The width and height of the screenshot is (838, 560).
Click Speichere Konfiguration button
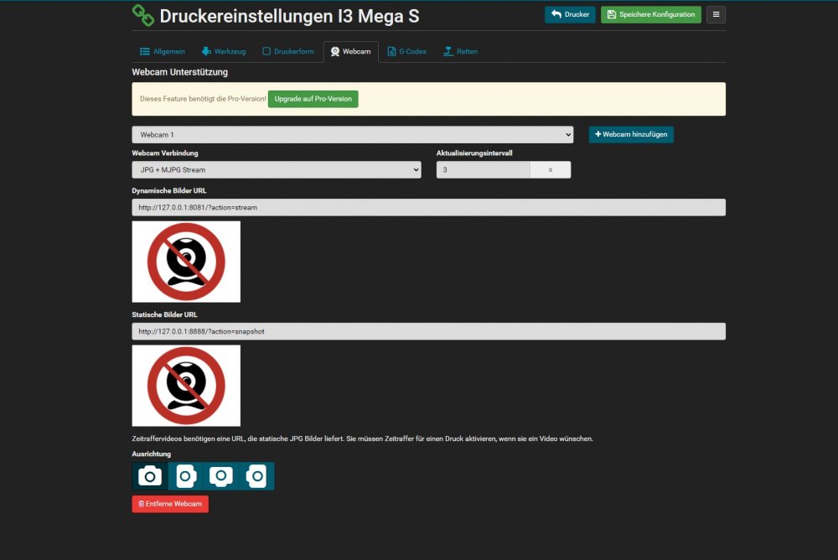click(x=650, y=14)
